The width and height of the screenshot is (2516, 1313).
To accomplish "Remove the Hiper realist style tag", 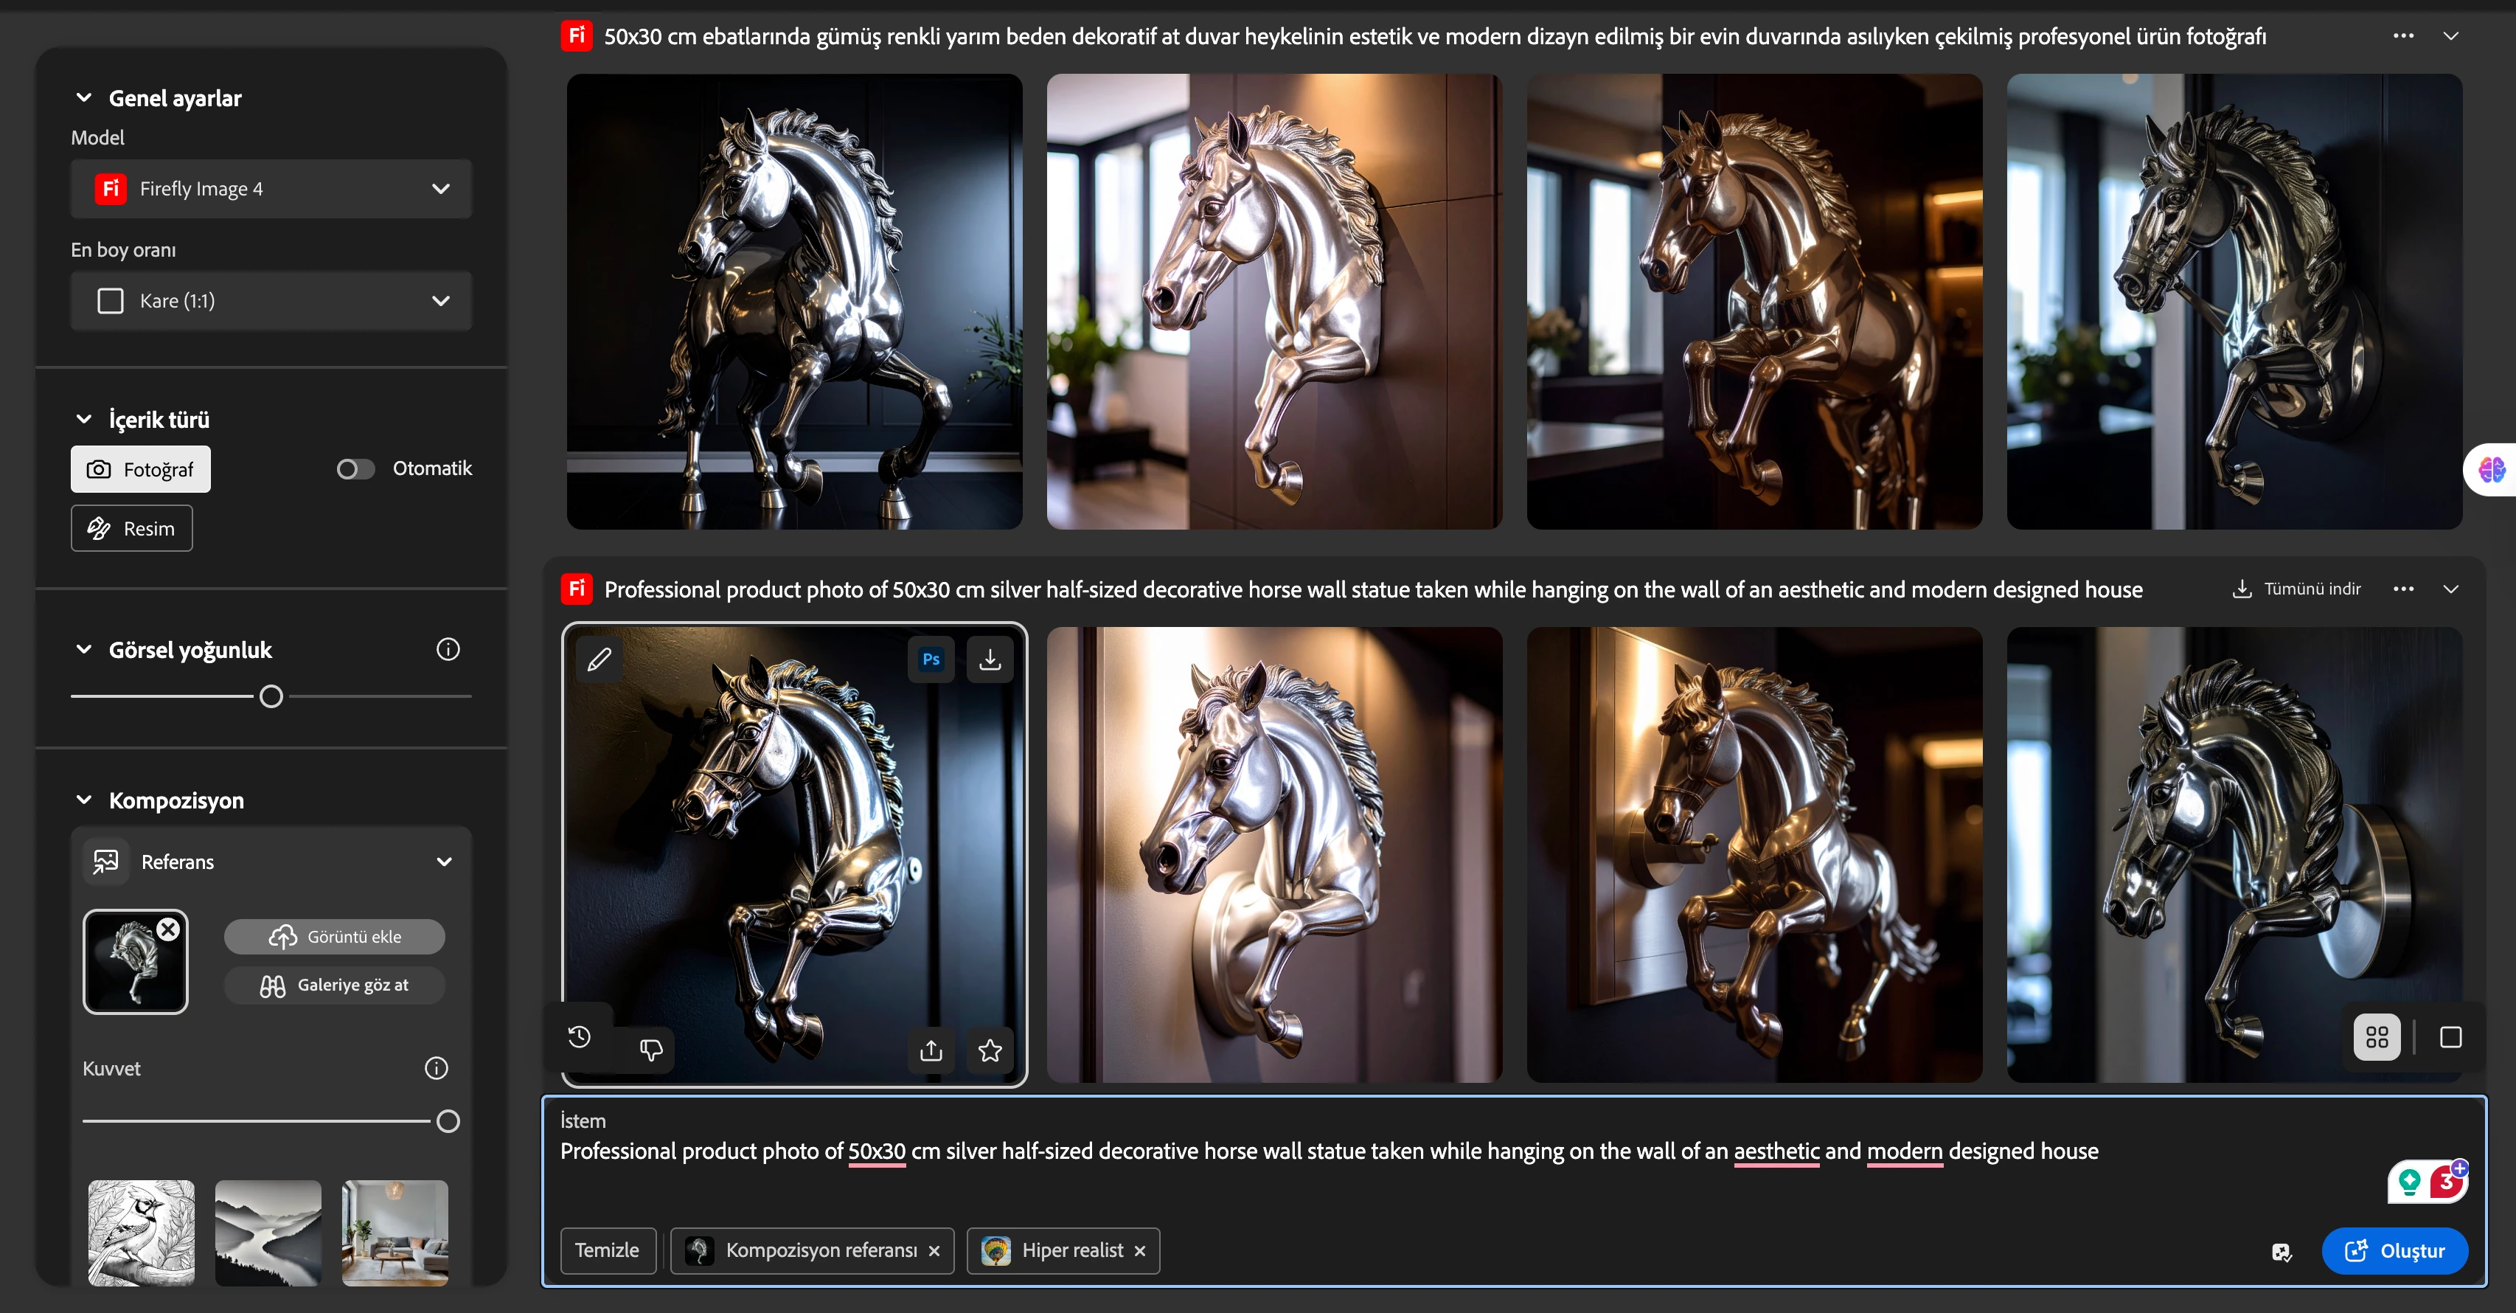I will click(1140, 1250).
